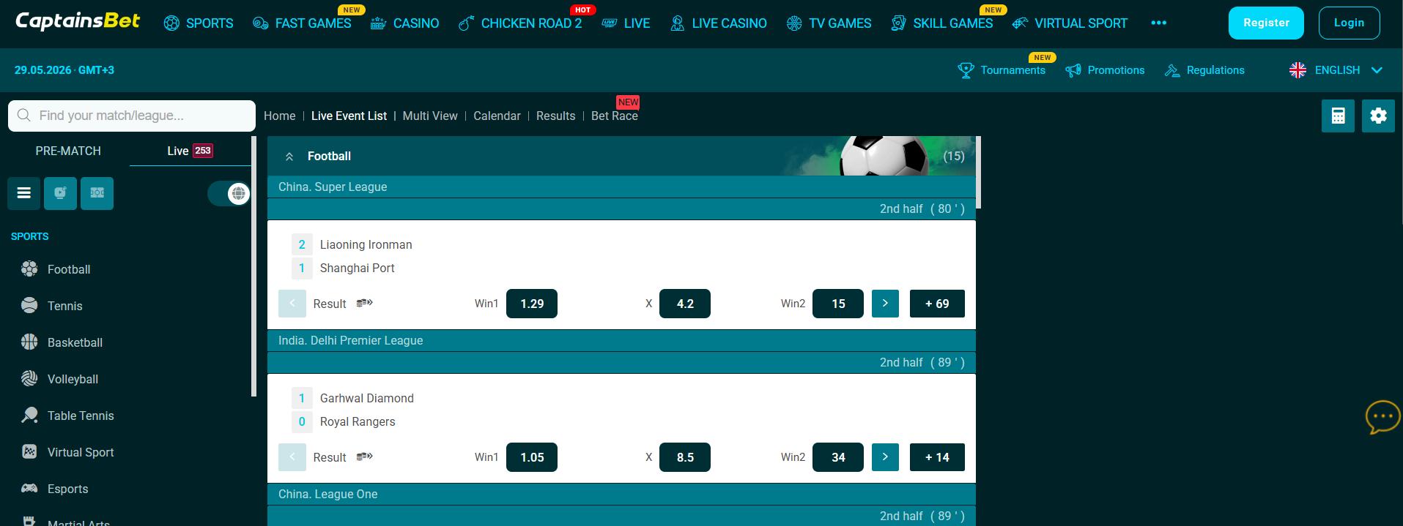The height and width of the screenshot is (526, 1403).
Task: Click the events list scrollbar
Action: point(978,172)
